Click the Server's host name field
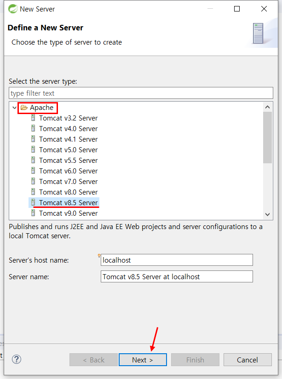Screen dimensions: 282x379 pos(177,260)
